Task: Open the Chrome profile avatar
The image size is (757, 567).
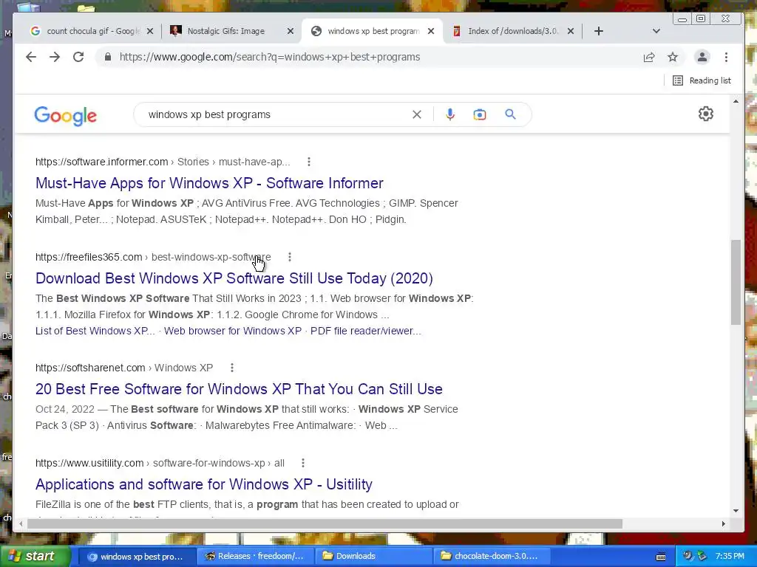Action: (x=702, y=57)
